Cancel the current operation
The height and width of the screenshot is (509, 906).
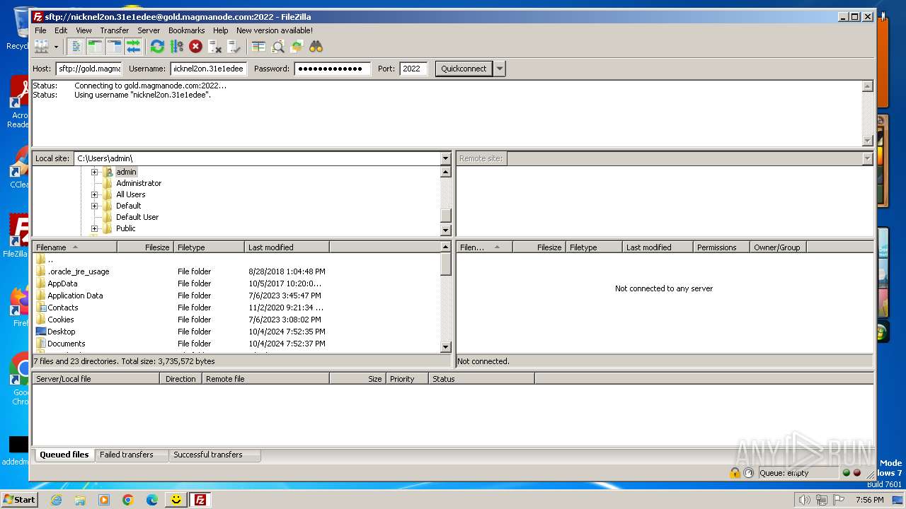[195, 47]
